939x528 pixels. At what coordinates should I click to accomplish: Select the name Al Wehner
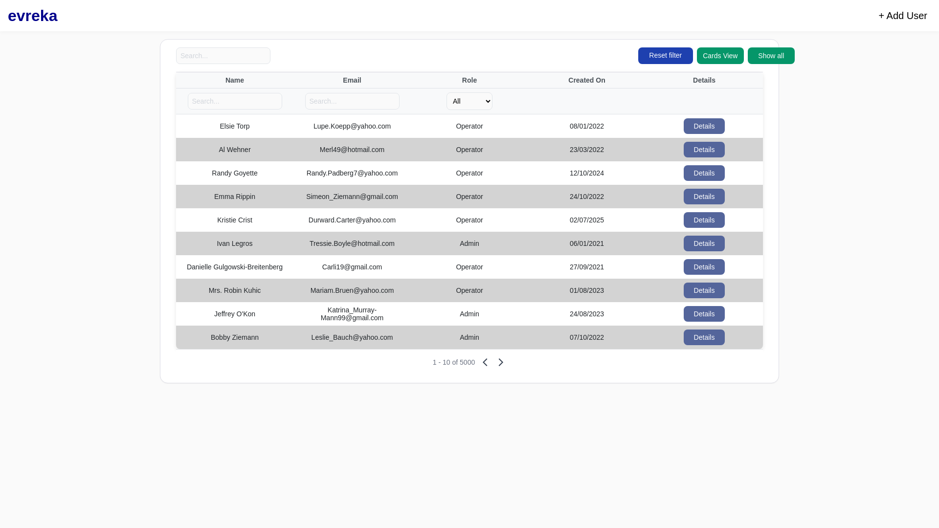(x=235, y=150)
